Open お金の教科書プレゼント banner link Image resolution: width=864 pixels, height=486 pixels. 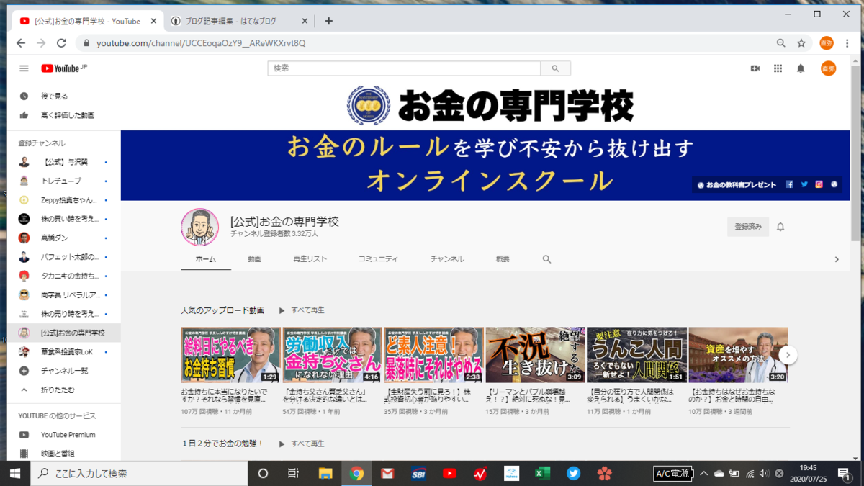737,185
